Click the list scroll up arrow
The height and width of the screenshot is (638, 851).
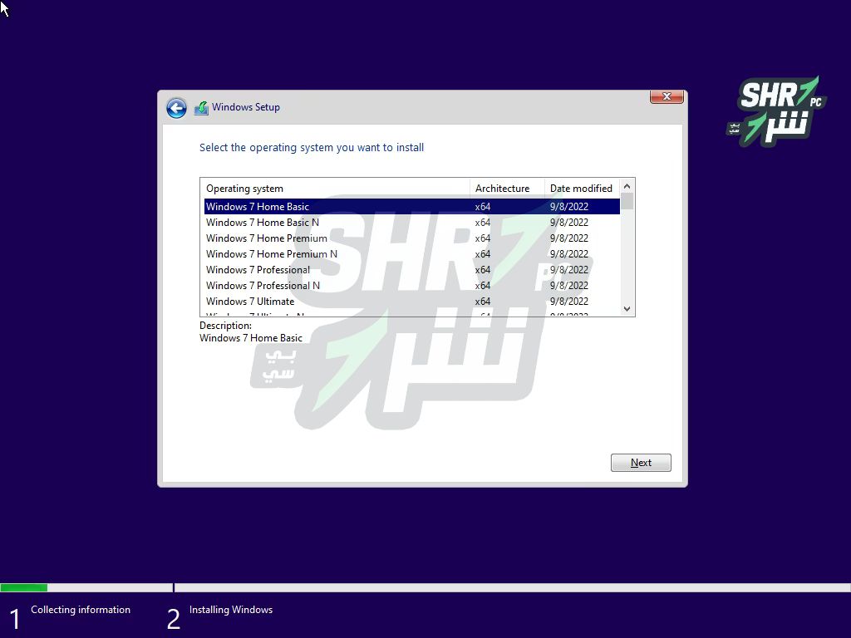point(627,186)
